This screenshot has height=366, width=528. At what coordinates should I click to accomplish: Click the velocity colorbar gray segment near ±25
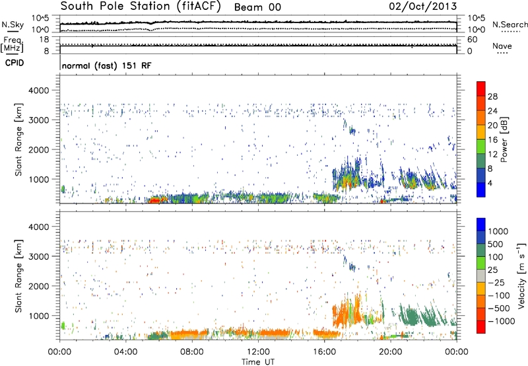coord(481,275)
